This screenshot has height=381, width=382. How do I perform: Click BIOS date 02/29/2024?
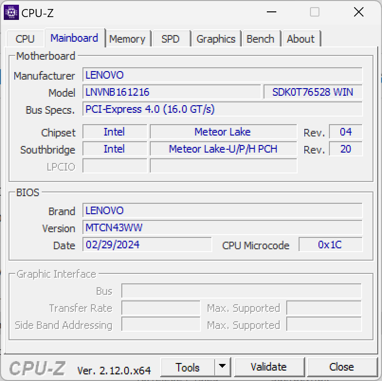click(x=147, y=245)
